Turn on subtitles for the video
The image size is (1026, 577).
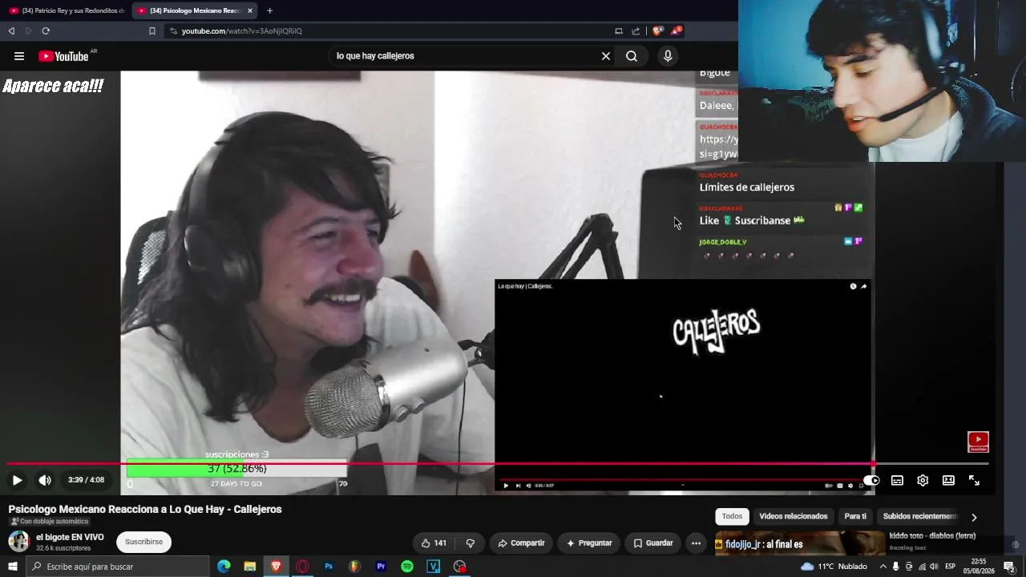coord(897,480)
